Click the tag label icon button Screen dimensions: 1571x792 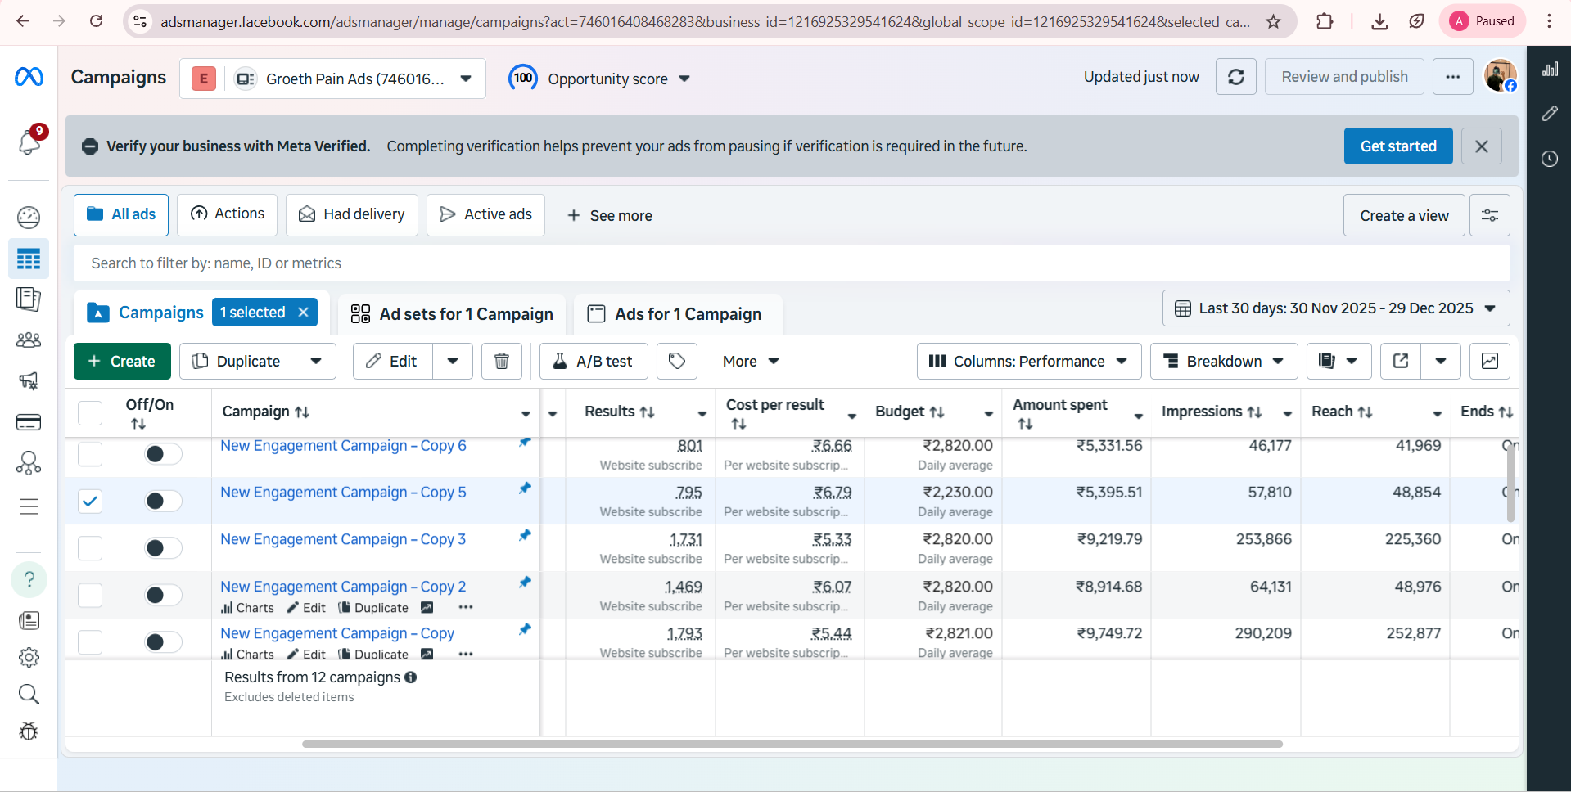click(676, 361)
